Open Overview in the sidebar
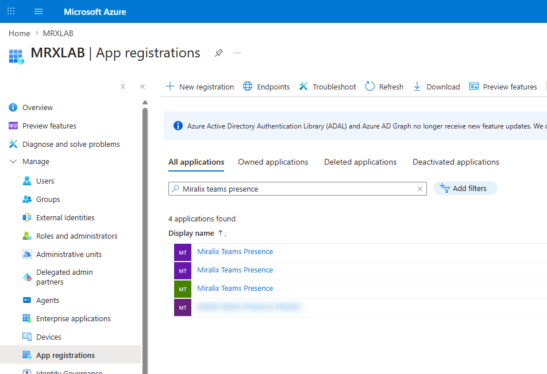Screen dimensions: 547x374 [x=38, y=108]
